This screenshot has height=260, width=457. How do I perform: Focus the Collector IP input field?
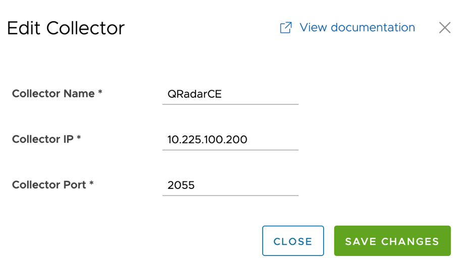tap(230, 140)
